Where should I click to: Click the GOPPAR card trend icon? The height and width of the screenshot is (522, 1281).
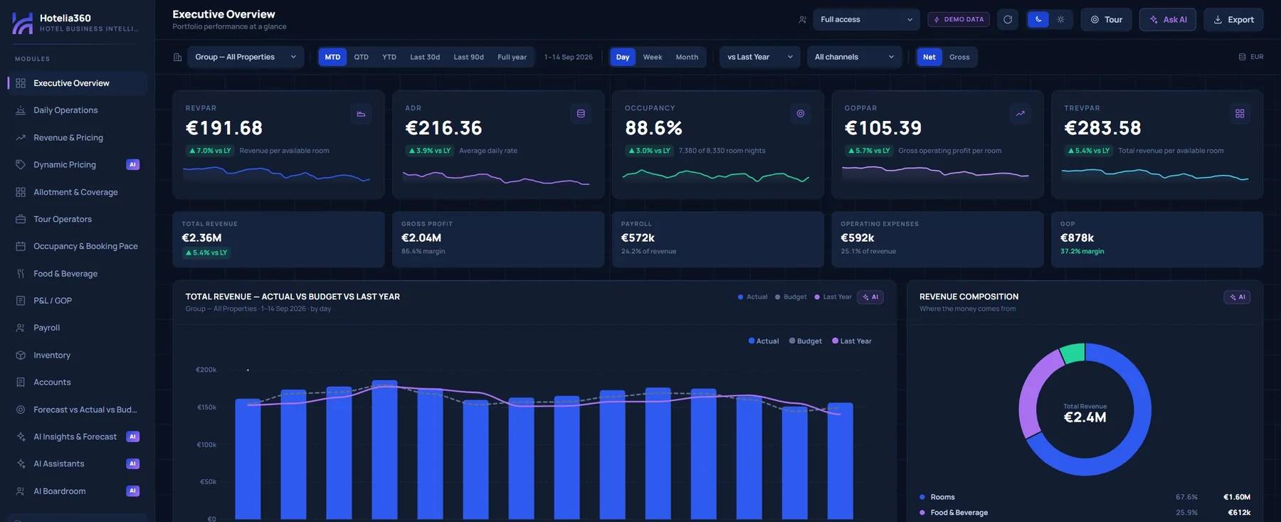coord(1021,114)
